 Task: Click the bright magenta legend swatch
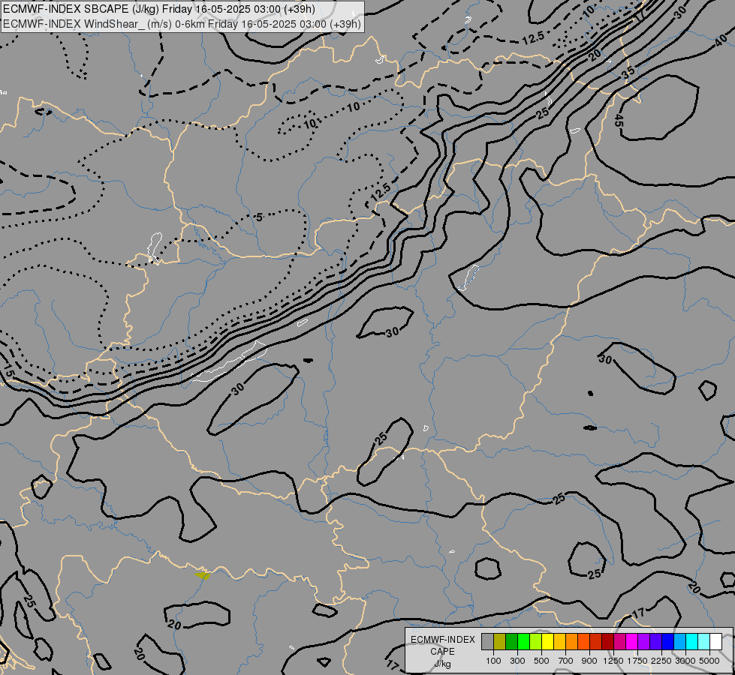pyautogui.click(x=631, y=641)
